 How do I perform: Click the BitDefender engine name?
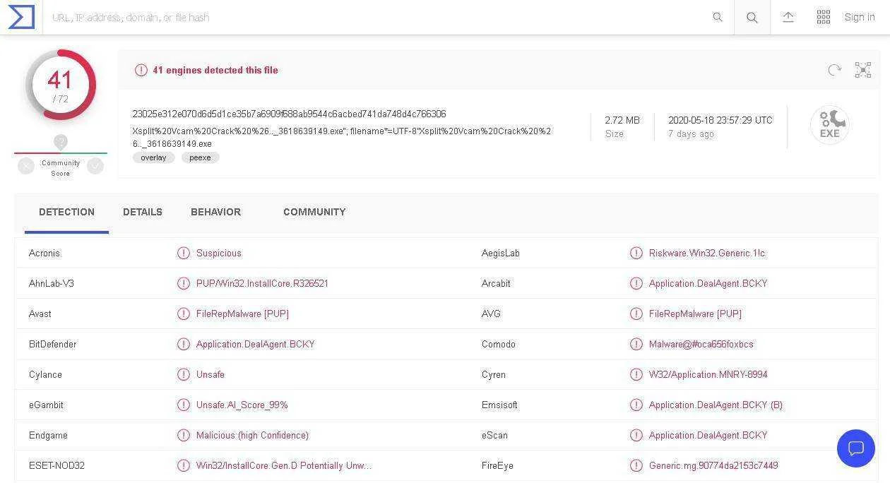click(x=53, y=344)
